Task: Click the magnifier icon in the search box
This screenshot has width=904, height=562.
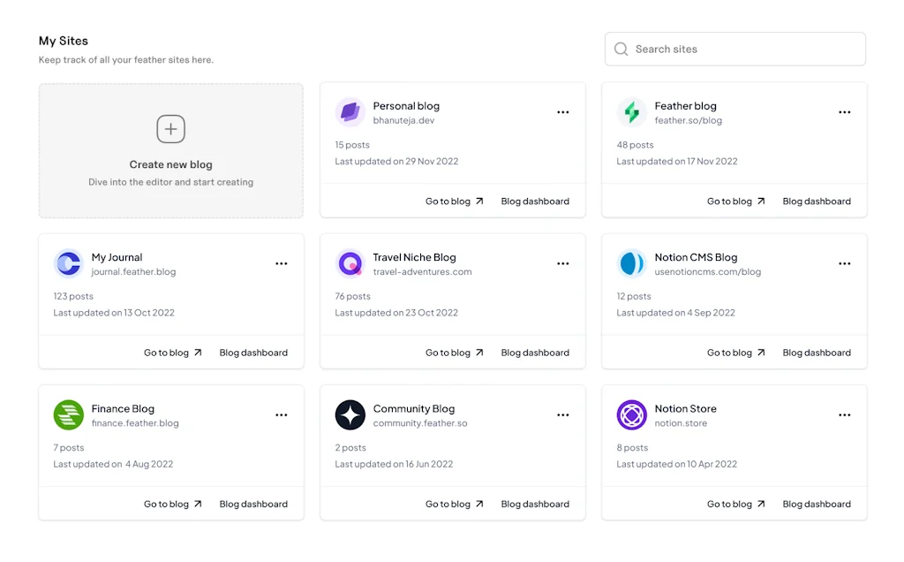Action: tap(621, 49)
